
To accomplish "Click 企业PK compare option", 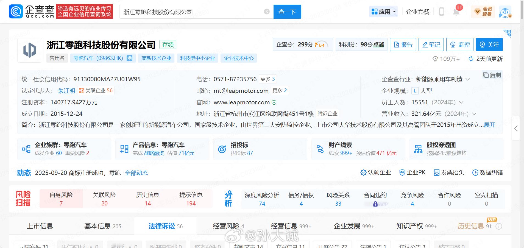I will click(412, 172).
